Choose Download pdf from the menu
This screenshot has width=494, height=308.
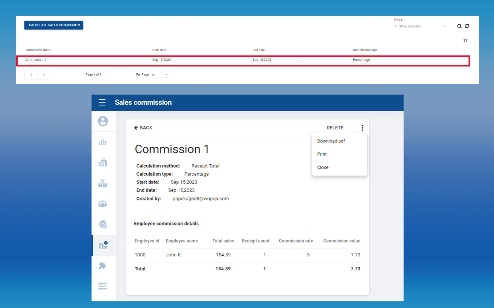(331, 141)
